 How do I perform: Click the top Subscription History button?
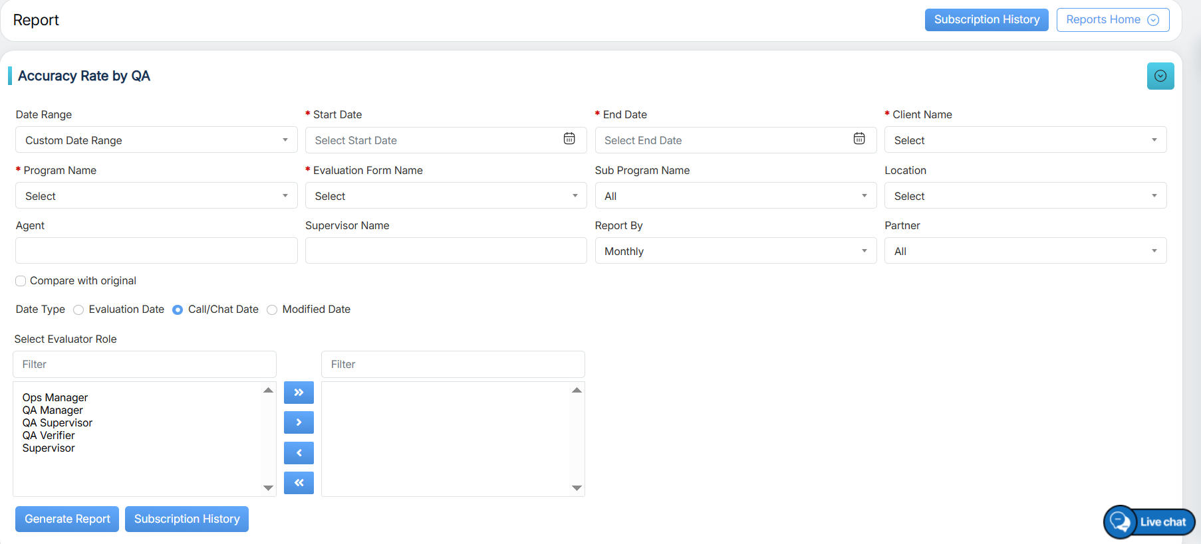(986, 20)
